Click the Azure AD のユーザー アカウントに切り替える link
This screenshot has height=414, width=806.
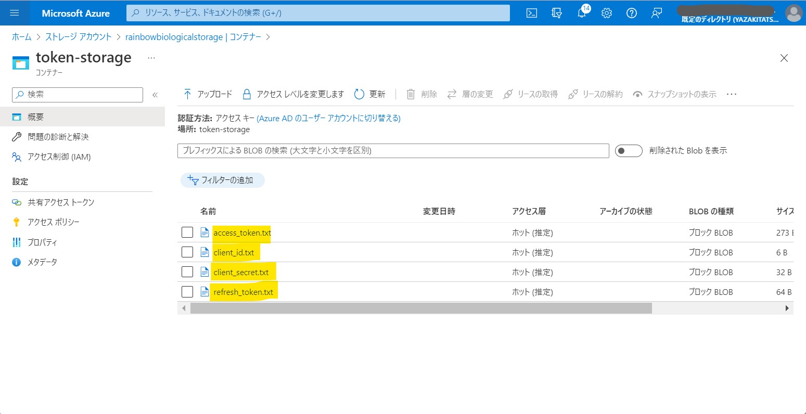(329, 118)
